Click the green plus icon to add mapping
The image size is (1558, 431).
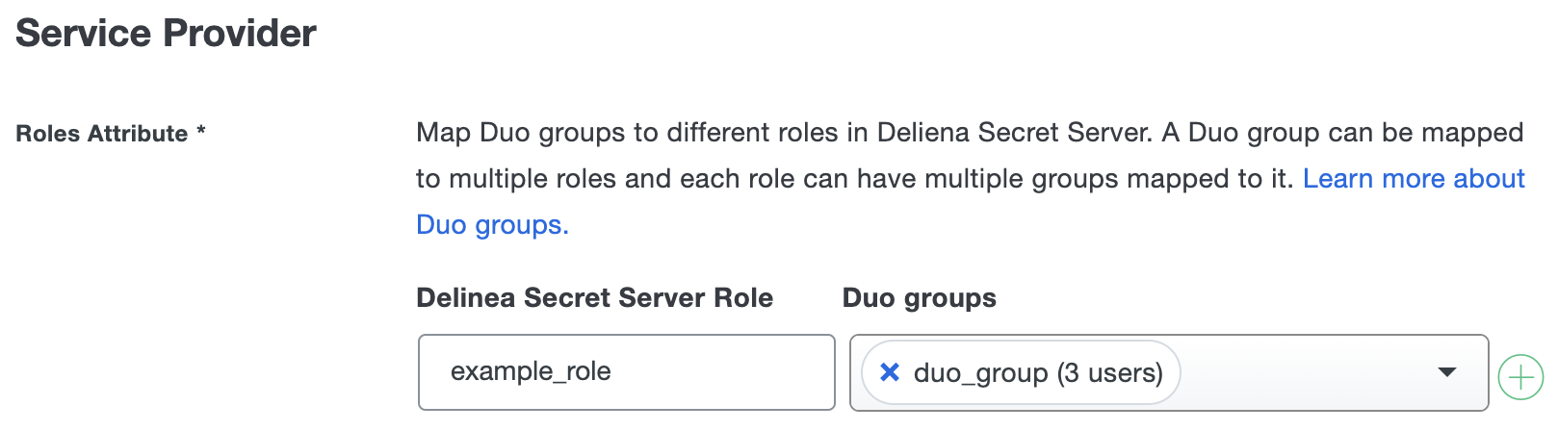[x=1520, y=377]
